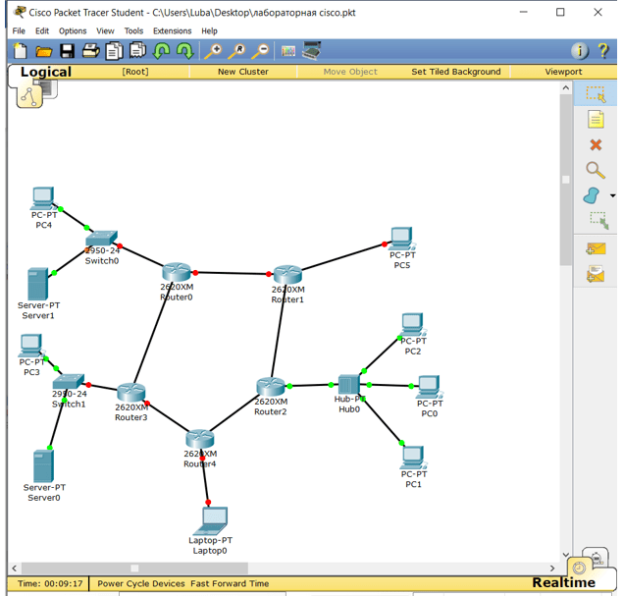The height and width of the screenshot is (596, 623).
Task: Click the horizontal scrollbar left arrow
Action: (x=15, y=569)
